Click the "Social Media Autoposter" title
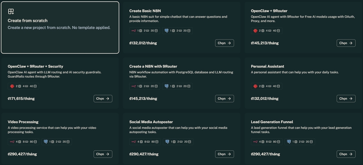Viewport: 363px width, 165px height. pyautogui.click(x=151, y=122)
